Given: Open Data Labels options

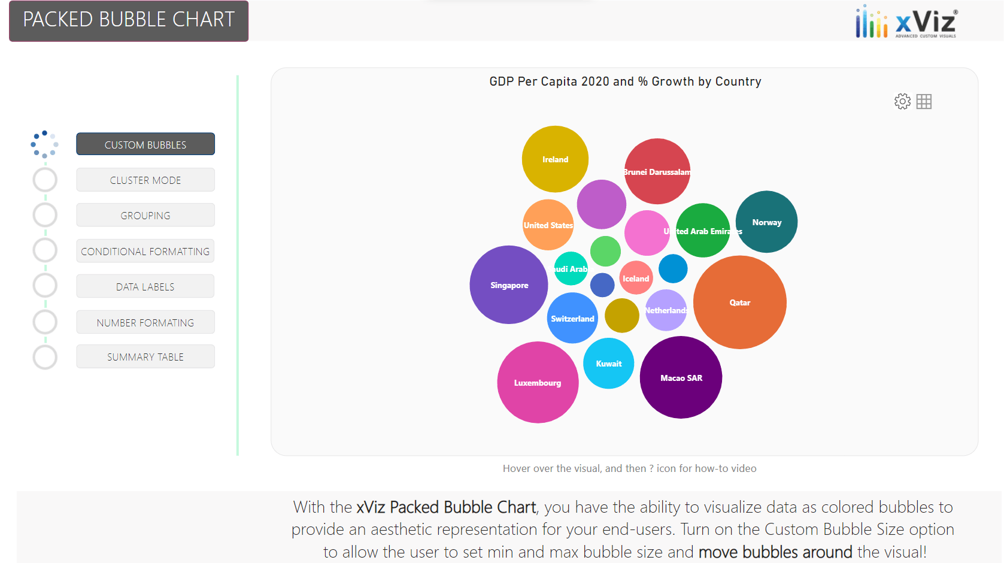Looking at the screenshot, I should [x=145, y=286].
